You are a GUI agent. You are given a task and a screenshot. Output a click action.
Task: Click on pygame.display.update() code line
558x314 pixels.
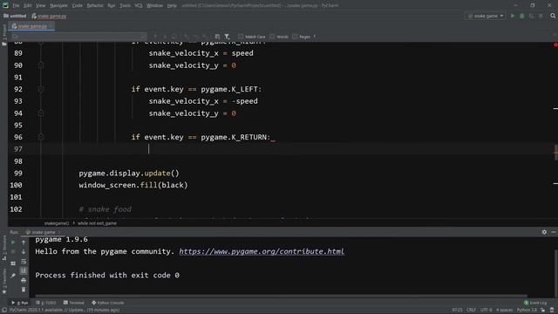click(x=129, y=173)
